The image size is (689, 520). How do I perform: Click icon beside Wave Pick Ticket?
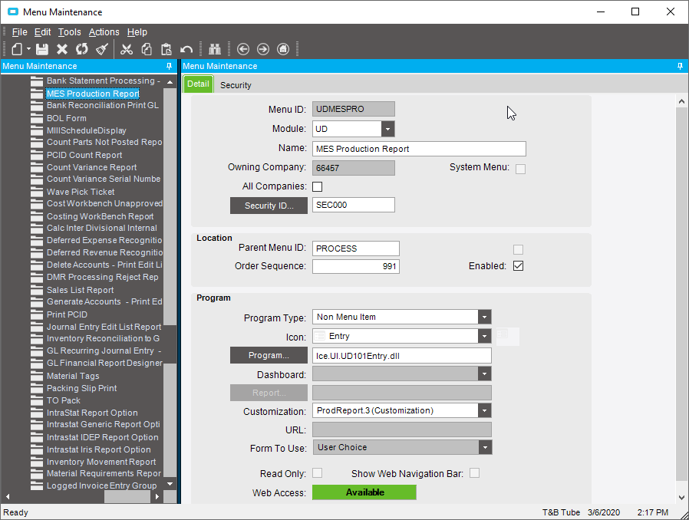click(x=37, y=192)
